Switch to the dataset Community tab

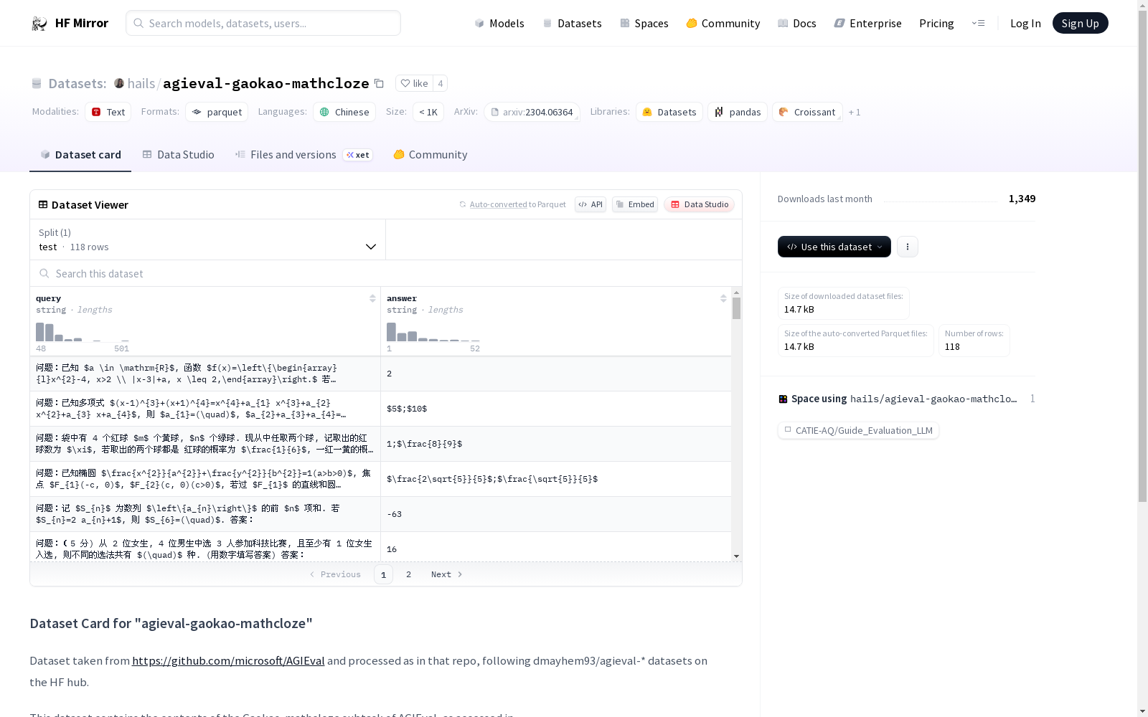click(430, 155)
